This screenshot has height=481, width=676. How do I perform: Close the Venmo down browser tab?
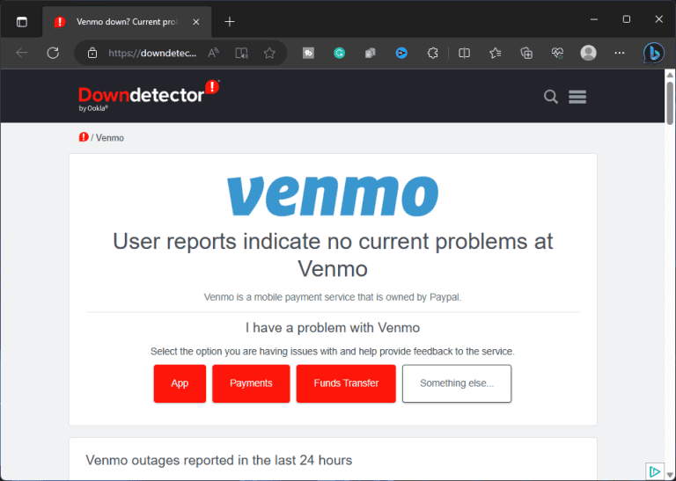[196, 21]
